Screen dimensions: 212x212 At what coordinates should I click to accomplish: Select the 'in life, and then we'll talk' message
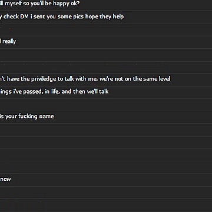tap(106, 92)
